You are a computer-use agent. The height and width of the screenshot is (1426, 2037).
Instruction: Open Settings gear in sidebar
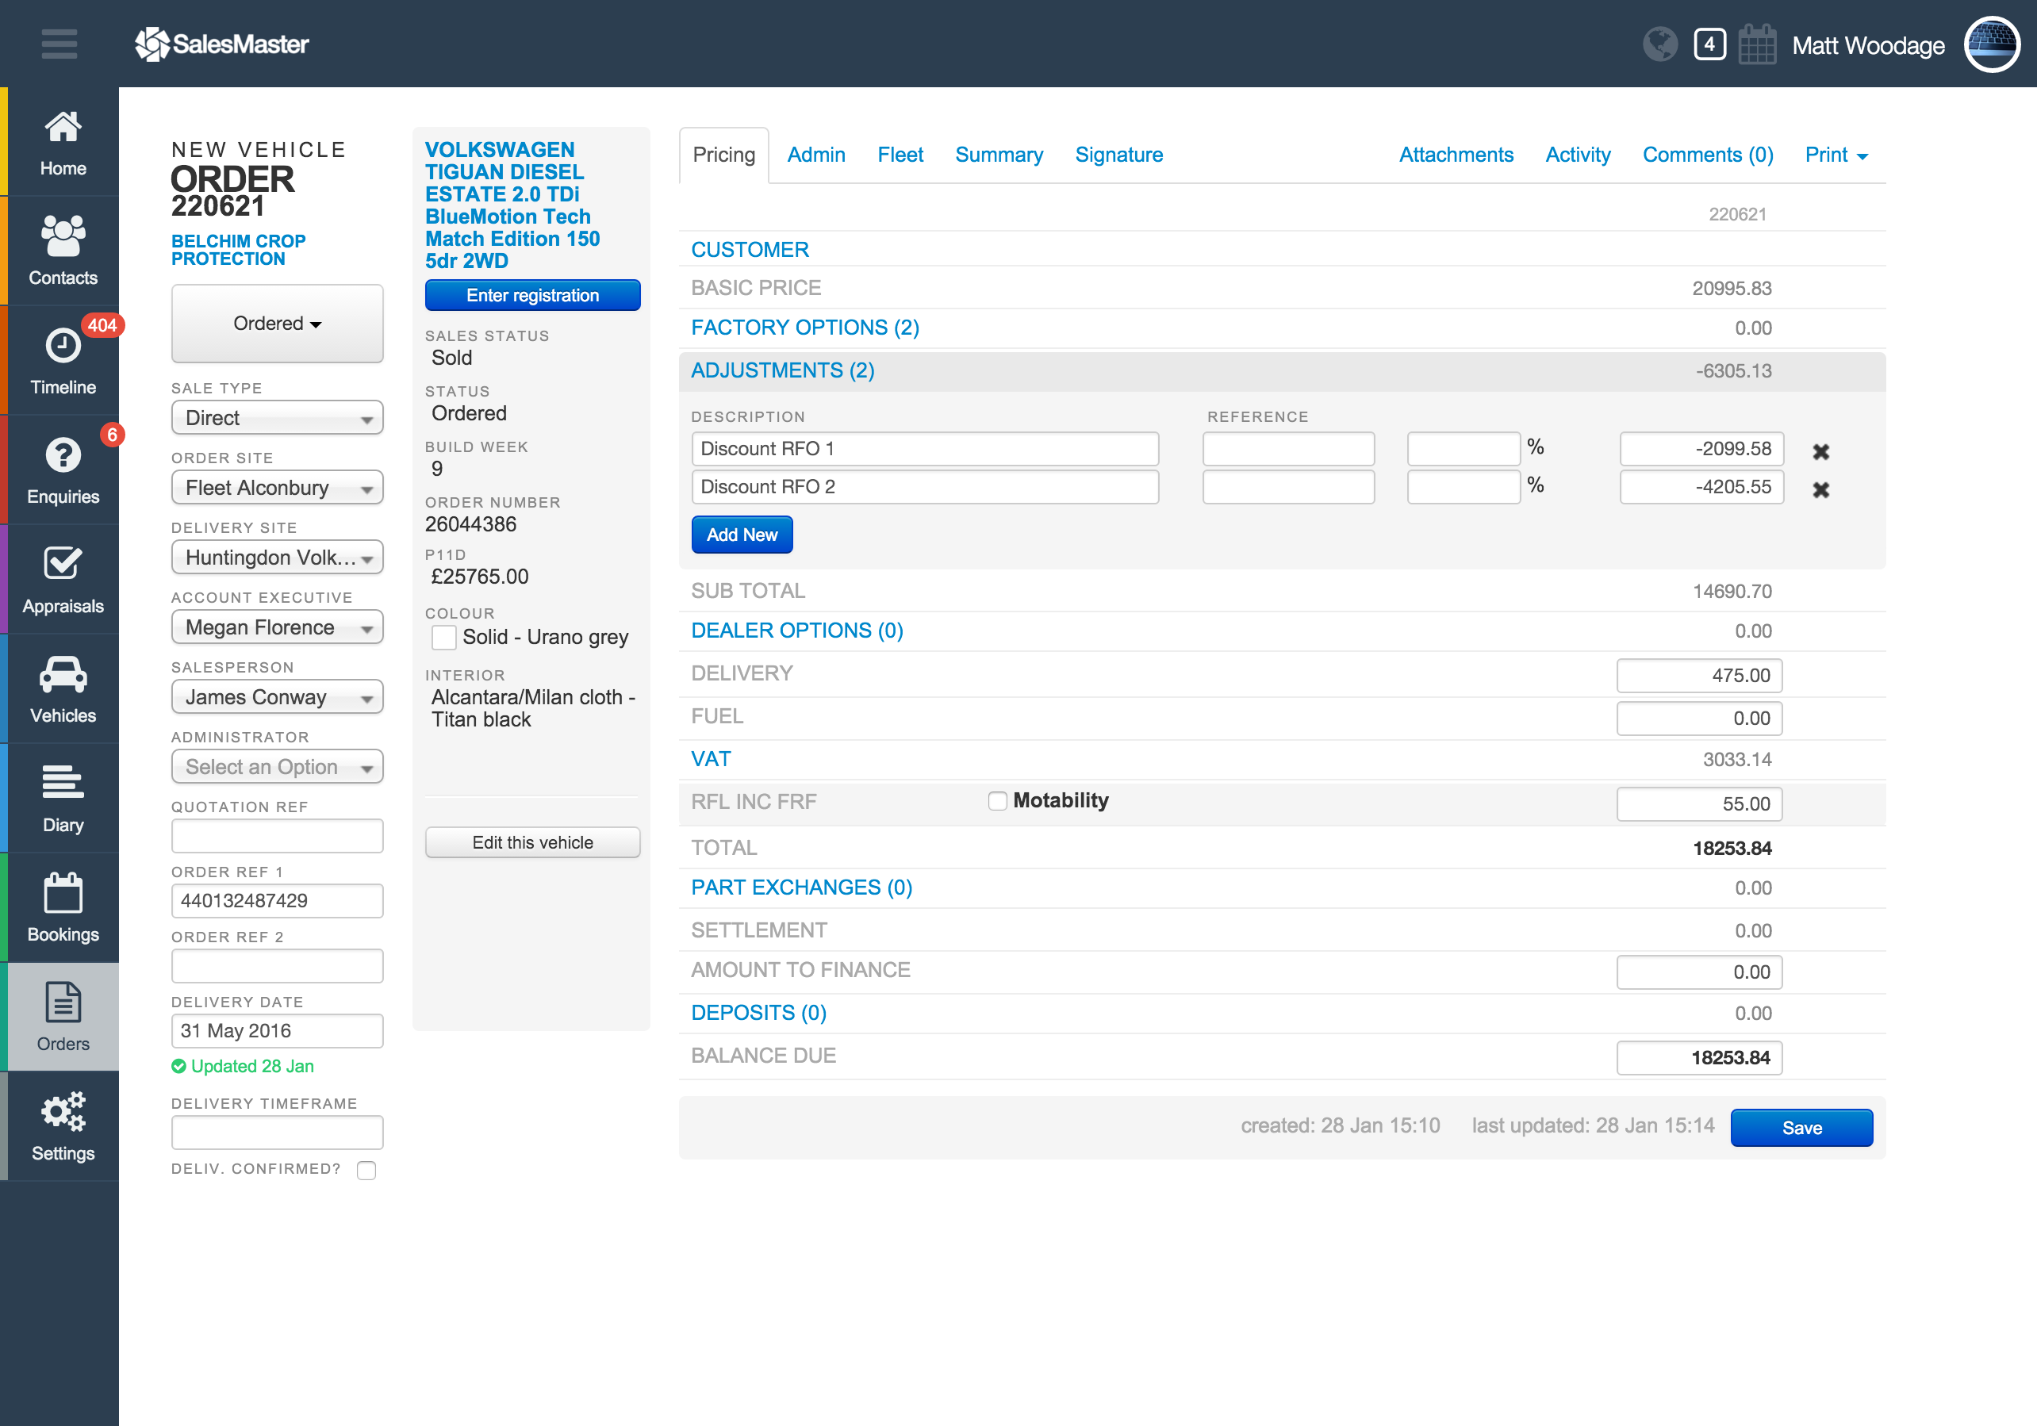(x=62, y=1126)
